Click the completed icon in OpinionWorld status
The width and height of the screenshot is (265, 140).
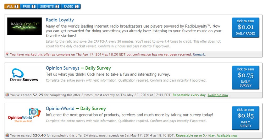[7, 135]
